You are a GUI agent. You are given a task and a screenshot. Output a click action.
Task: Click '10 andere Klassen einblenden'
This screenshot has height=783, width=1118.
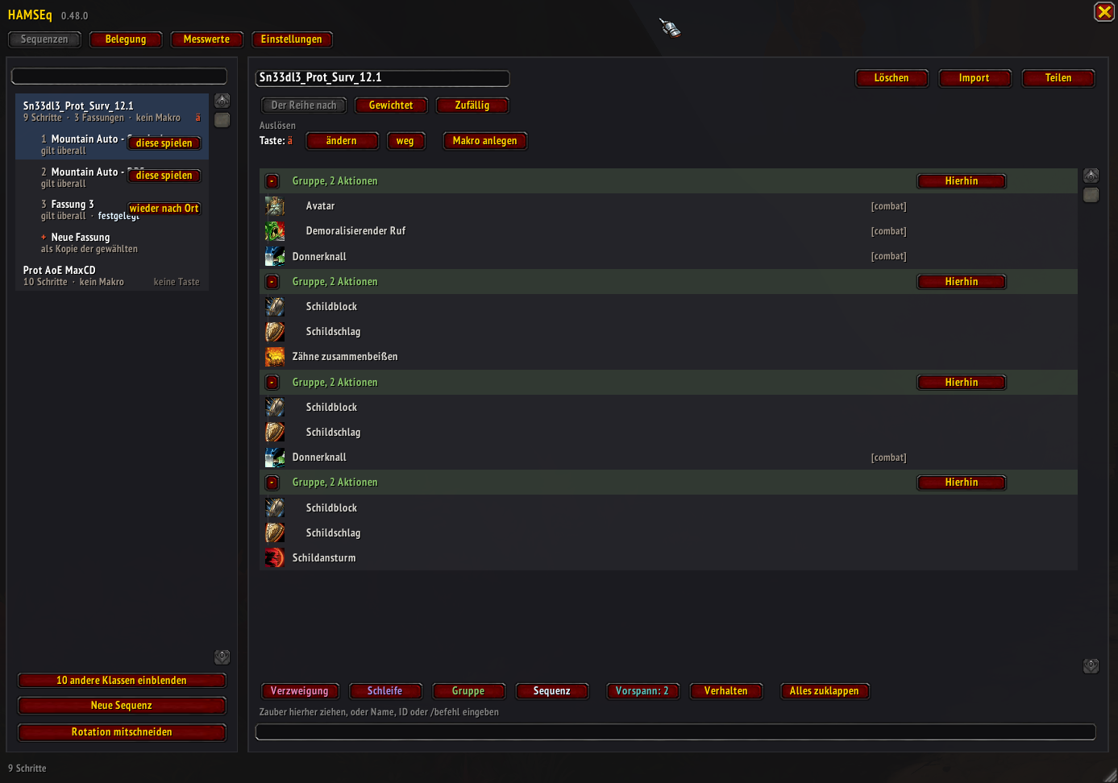coord(122,681)
